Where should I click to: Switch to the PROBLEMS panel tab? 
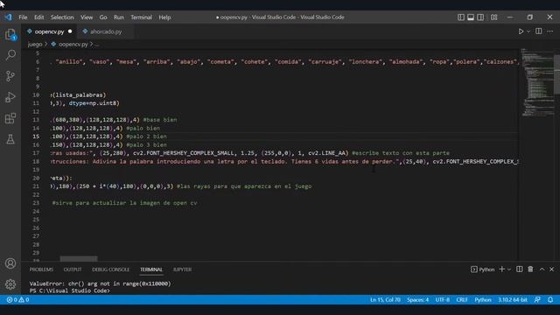coord(41,269)
